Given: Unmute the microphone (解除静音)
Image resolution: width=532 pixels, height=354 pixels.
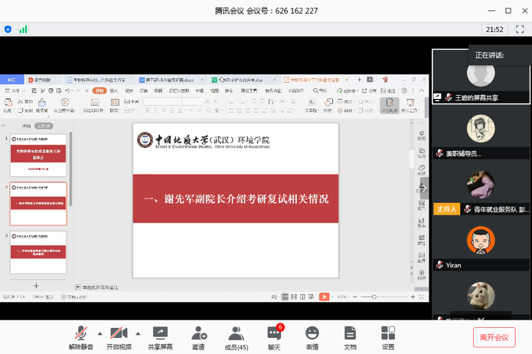Looking at the screenshot, I should tap(80, 337).
